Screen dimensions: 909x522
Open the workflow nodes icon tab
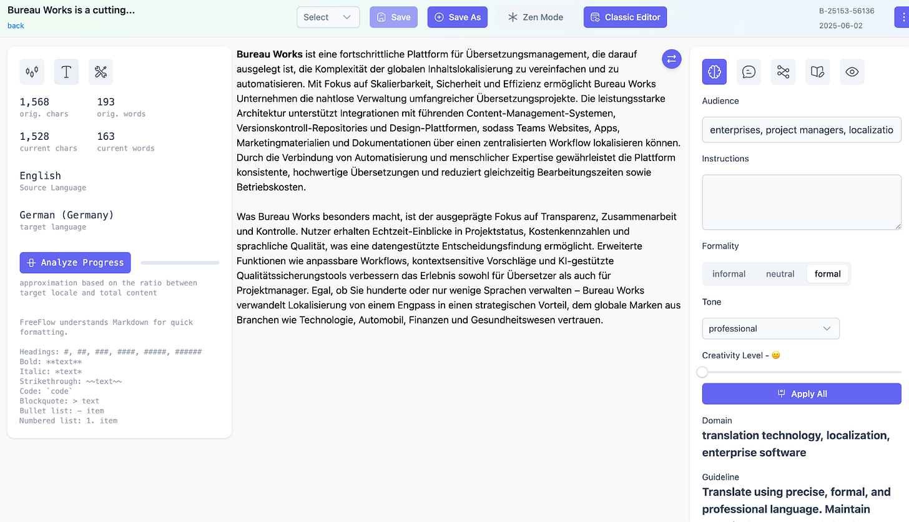(783, 72)
